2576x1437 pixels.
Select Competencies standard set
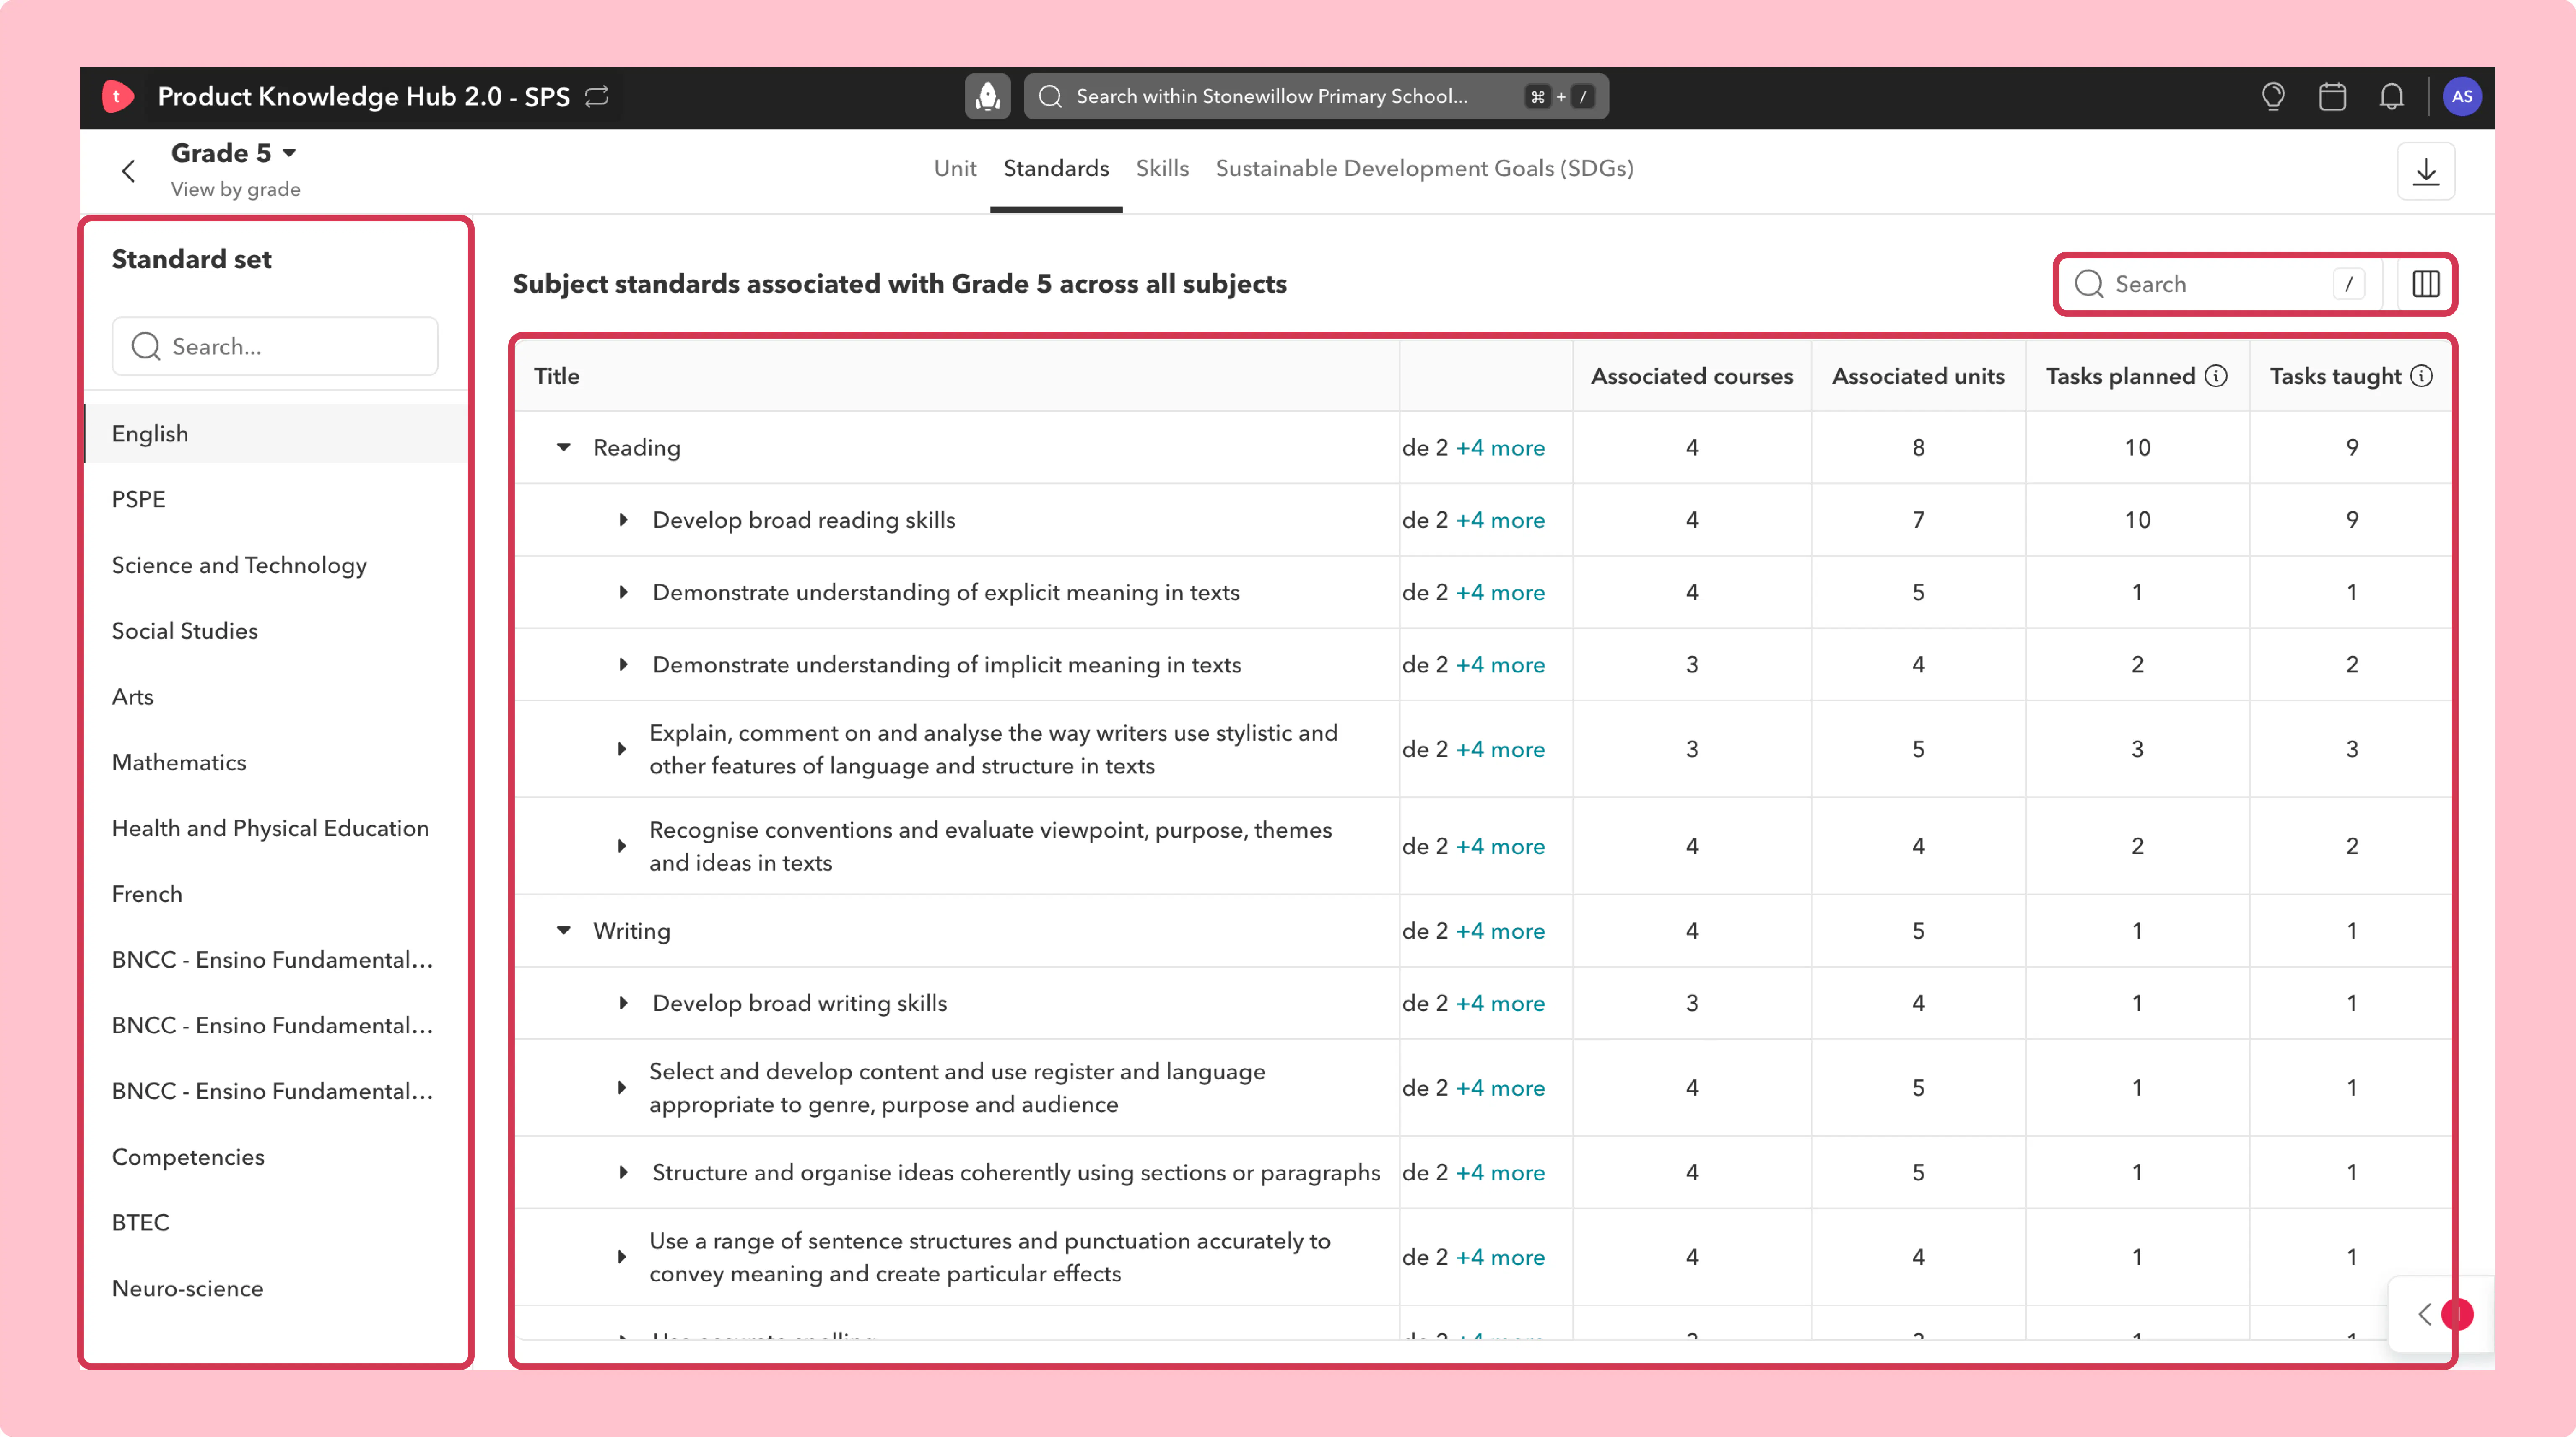276,1157
